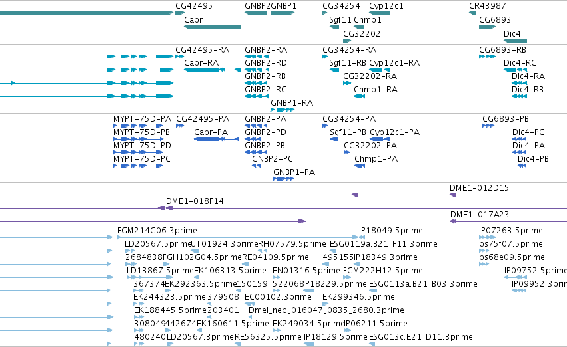The width and height of the screenshot is (567, 347).
Task: Click the MYPT-75D-PD protein label
Action: 142,146
